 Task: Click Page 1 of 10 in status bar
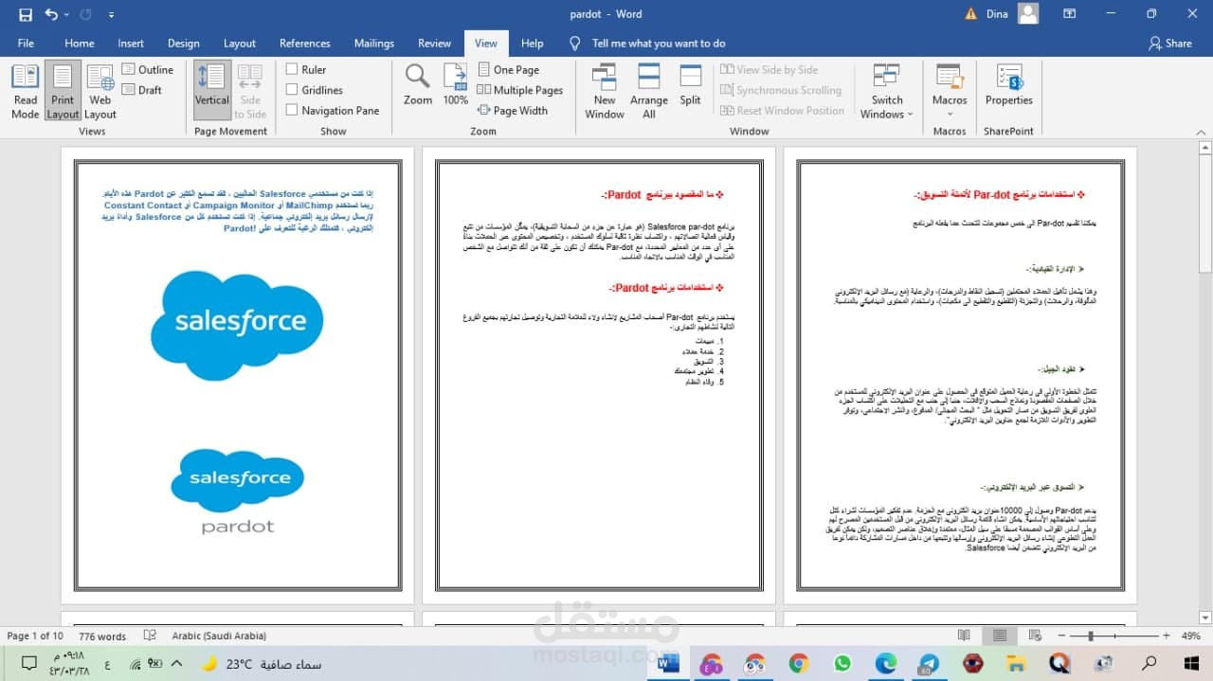click(x=35, y=636)
